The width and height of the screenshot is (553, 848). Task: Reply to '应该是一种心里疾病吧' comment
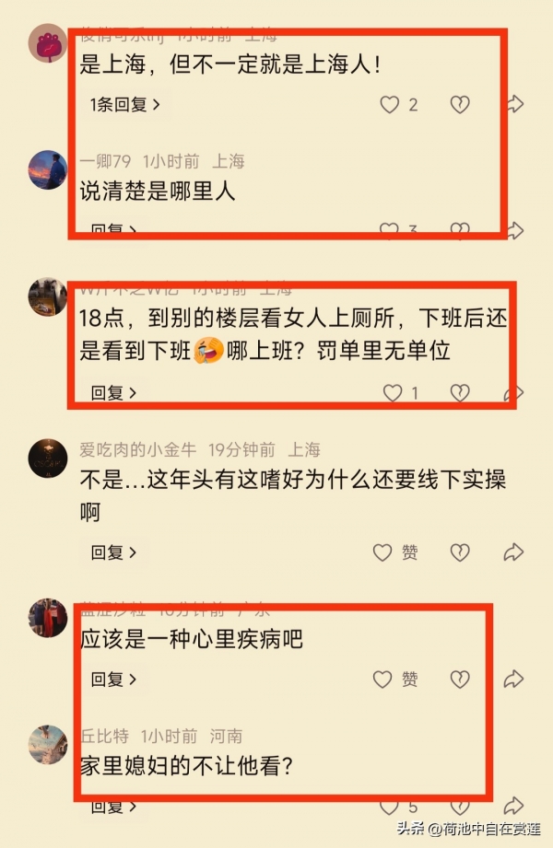[113, 680]
